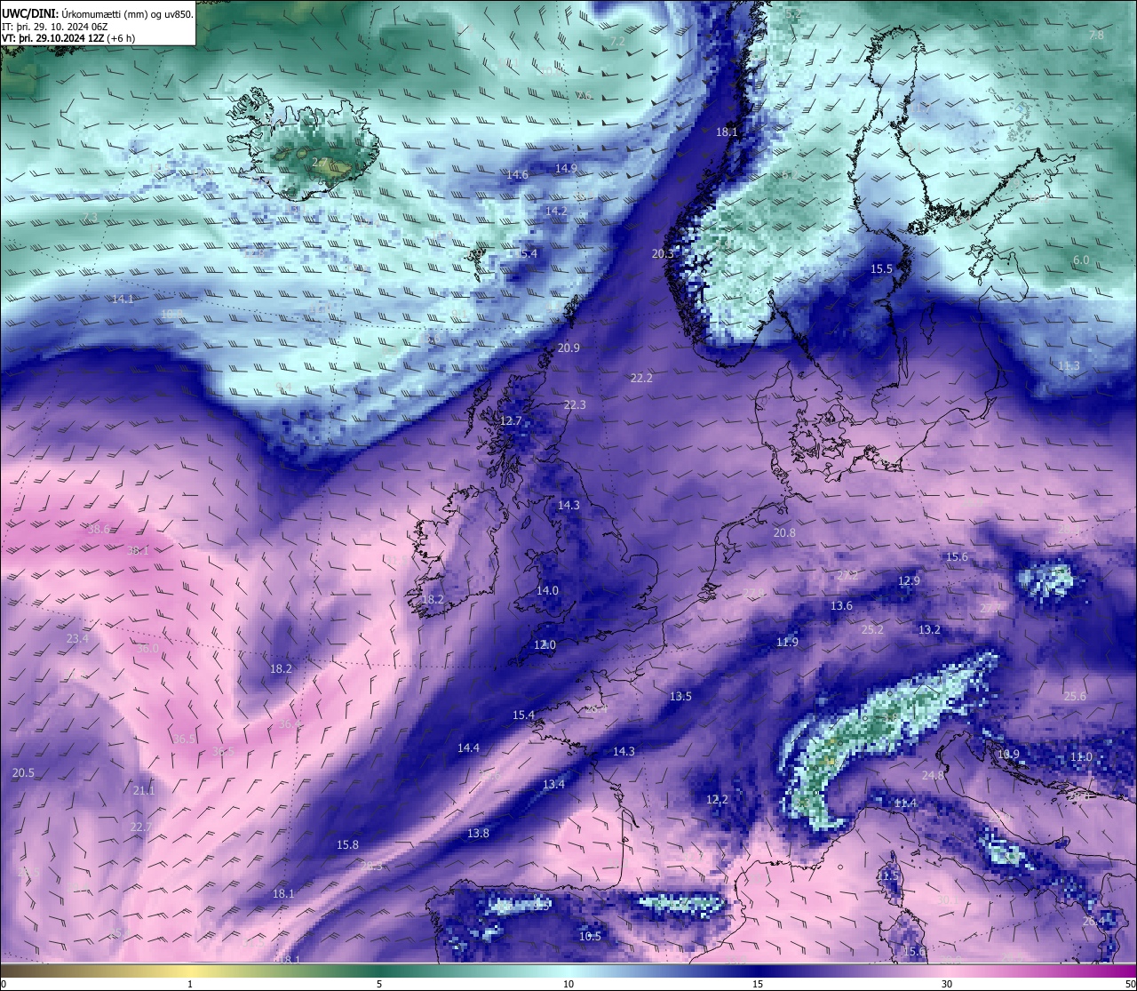Click the 13.5 value over northern France

680,696
